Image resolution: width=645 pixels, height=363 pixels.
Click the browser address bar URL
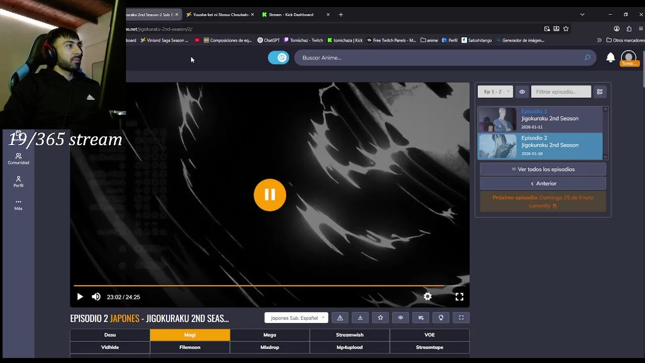[x=159, y=29]
